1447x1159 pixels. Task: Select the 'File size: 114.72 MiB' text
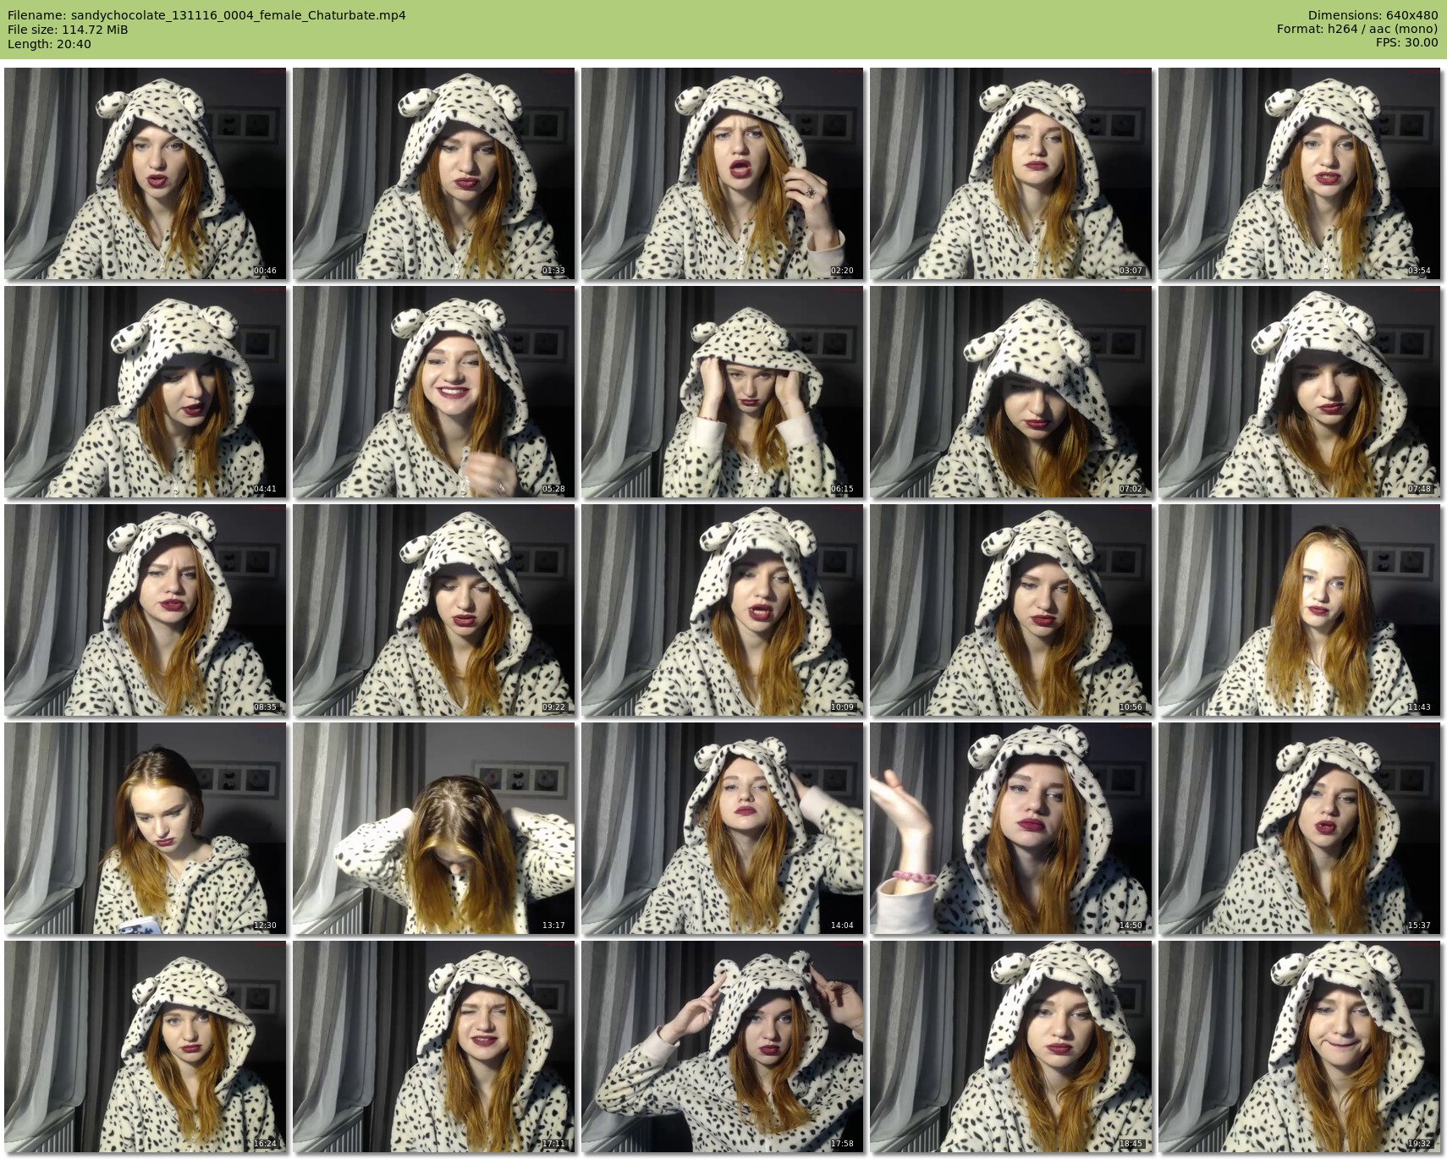point(68,30)
